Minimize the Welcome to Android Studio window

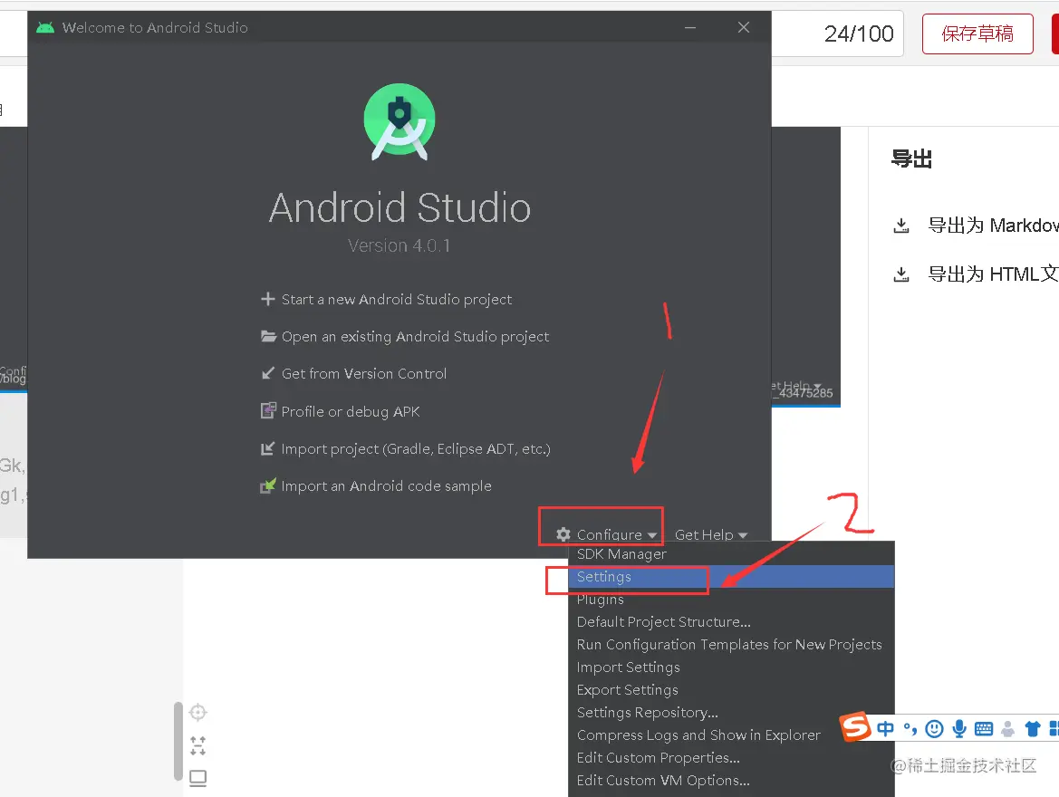click(690, 28)
